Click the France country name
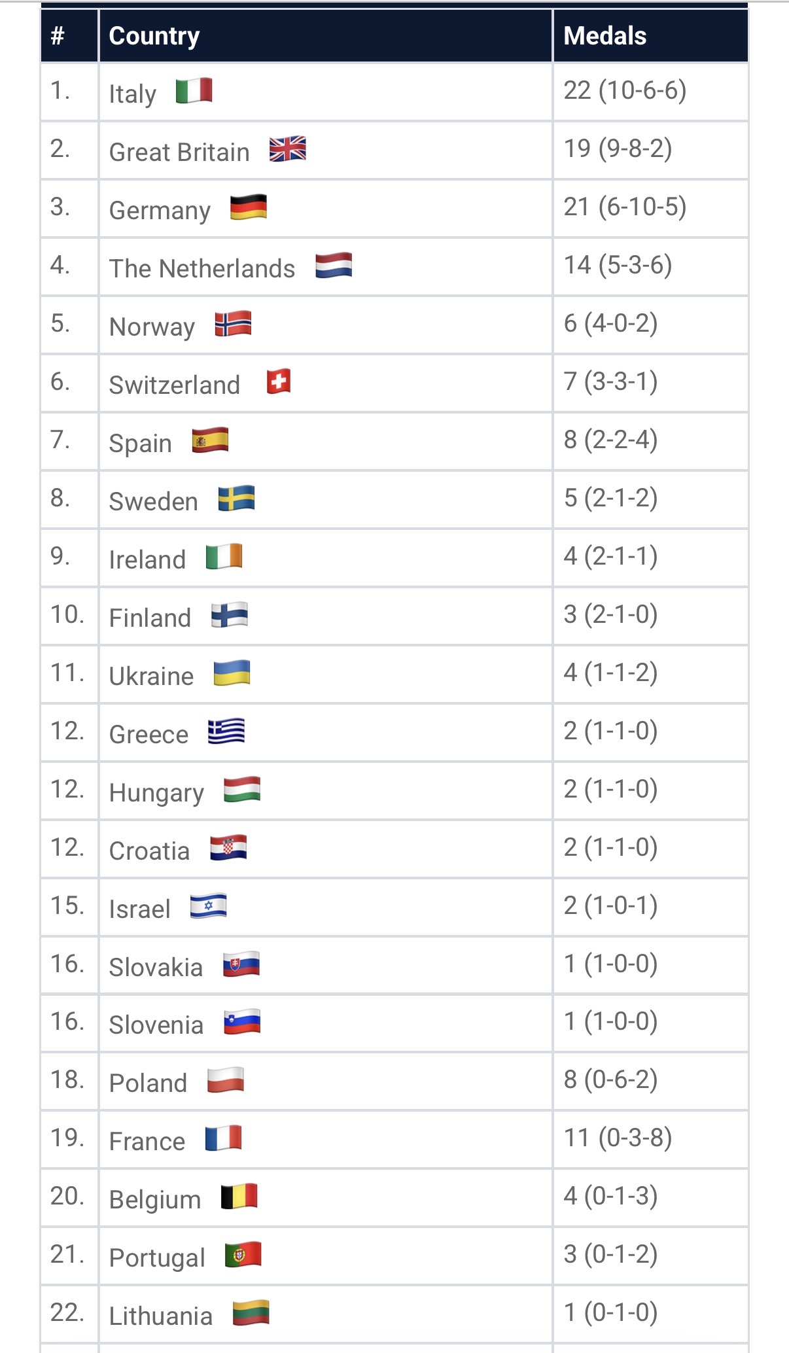This screenshot has width=789, height=1353. coord(147,1141)
